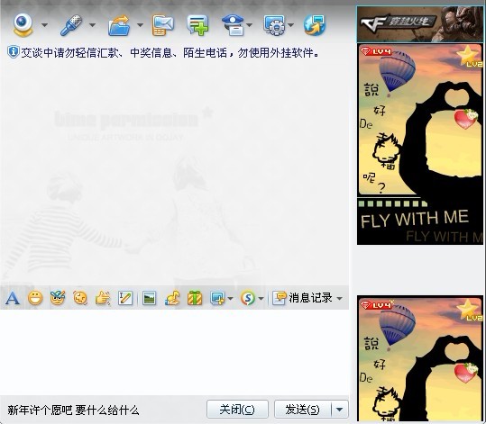Viewport: 486px width, 424px height.
Task: Start a video call with webcam icon
Action: coord(23,25)
